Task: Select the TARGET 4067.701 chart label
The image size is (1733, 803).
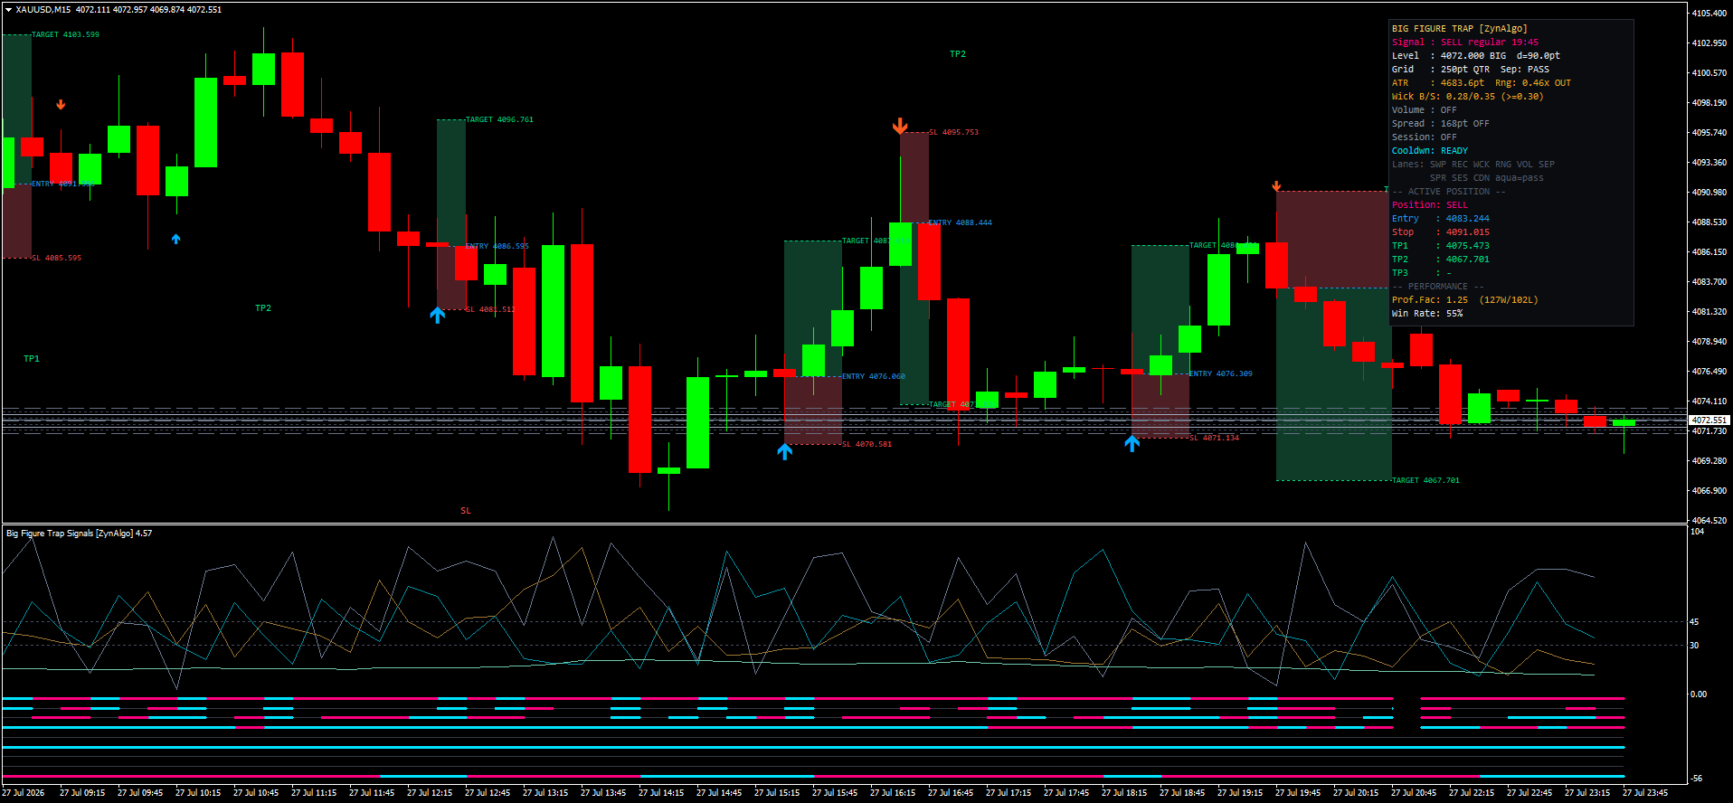Action: (x=1425, y=480)
